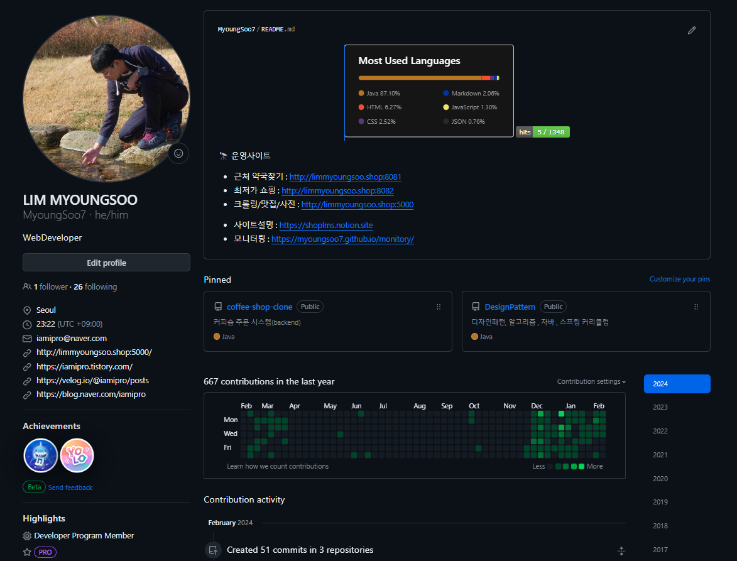Click the 26 following link
Viewport: 737px width, 561px height.
[x=96, y=286]
